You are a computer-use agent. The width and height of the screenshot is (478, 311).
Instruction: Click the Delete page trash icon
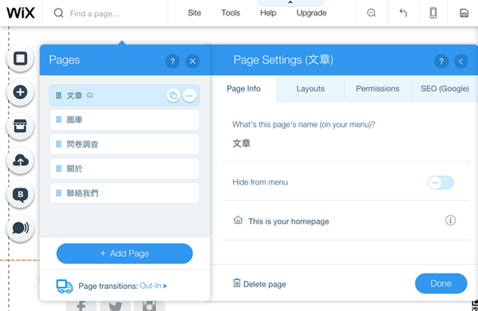click(x=237, y=283)
